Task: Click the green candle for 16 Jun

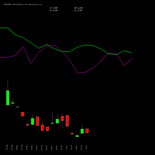Action: click(82, 131)
